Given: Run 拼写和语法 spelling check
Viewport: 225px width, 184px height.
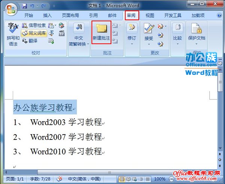Looking at the screenshot, I should click(13, 34).
